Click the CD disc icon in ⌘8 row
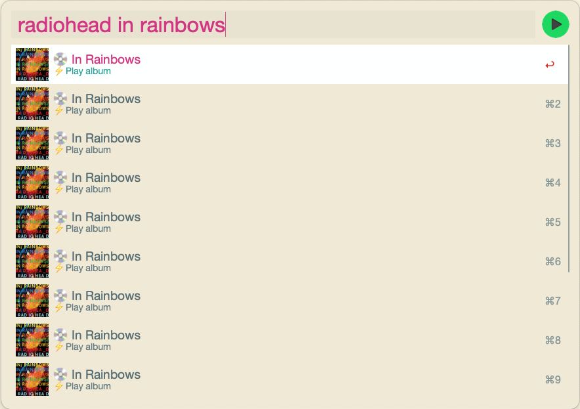The width and height of the screenshot is (580, 409). [x=60, y=335]
